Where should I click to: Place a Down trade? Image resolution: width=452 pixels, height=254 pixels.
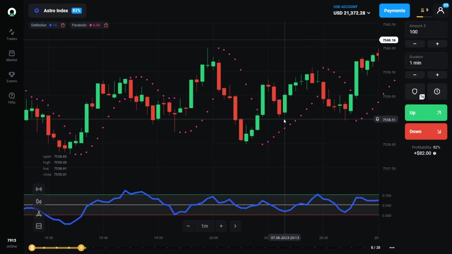click(426, 132)
